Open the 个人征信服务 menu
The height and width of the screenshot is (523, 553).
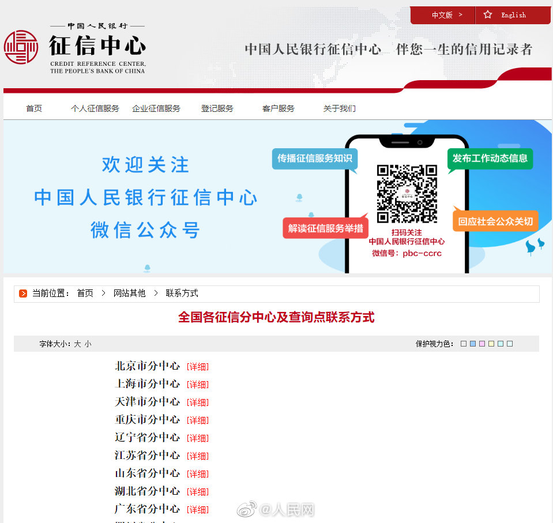pyautogui.click(x=95, y=108)
